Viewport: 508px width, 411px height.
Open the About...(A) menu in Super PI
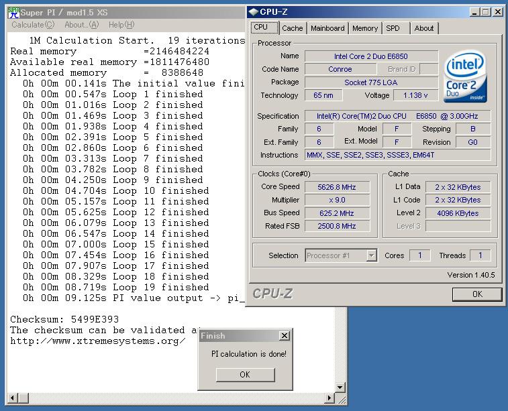81,25
